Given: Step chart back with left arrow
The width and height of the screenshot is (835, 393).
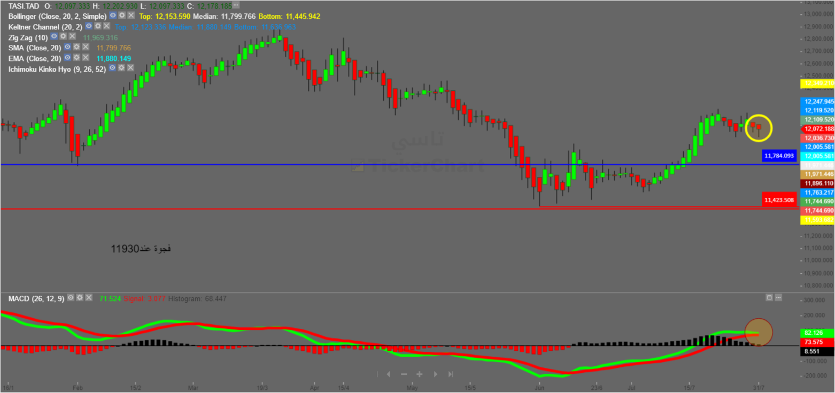Looking at the screenshot, I should coord(388,374).
